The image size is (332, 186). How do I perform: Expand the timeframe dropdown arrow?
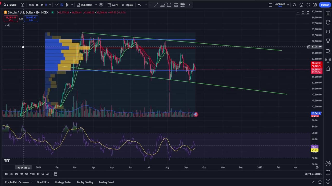coord(50,5)
